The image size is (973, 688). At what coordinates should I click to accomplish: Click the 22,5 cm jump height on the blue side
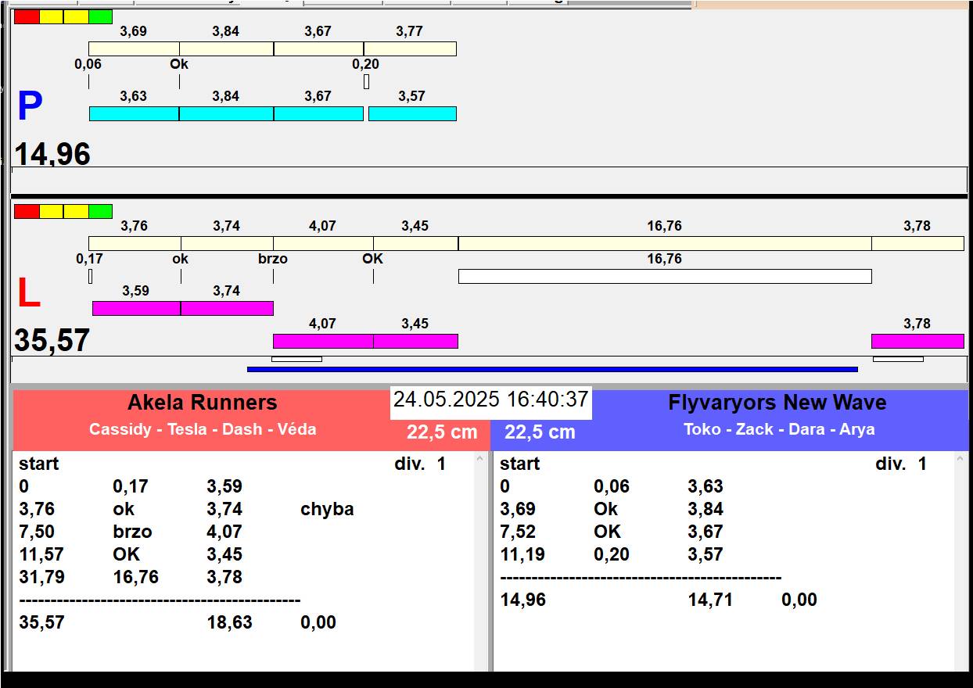point(540,432)
